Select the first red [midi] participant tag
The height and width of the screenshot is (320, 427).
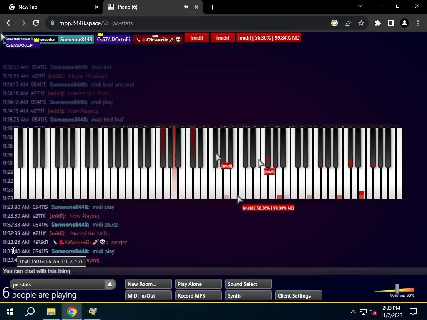[197, 38]
